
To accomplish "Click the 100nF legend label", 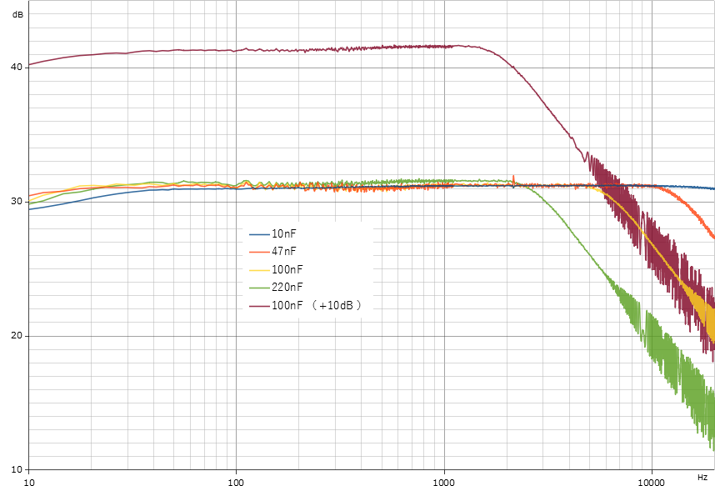I will (x=287, y=269).
